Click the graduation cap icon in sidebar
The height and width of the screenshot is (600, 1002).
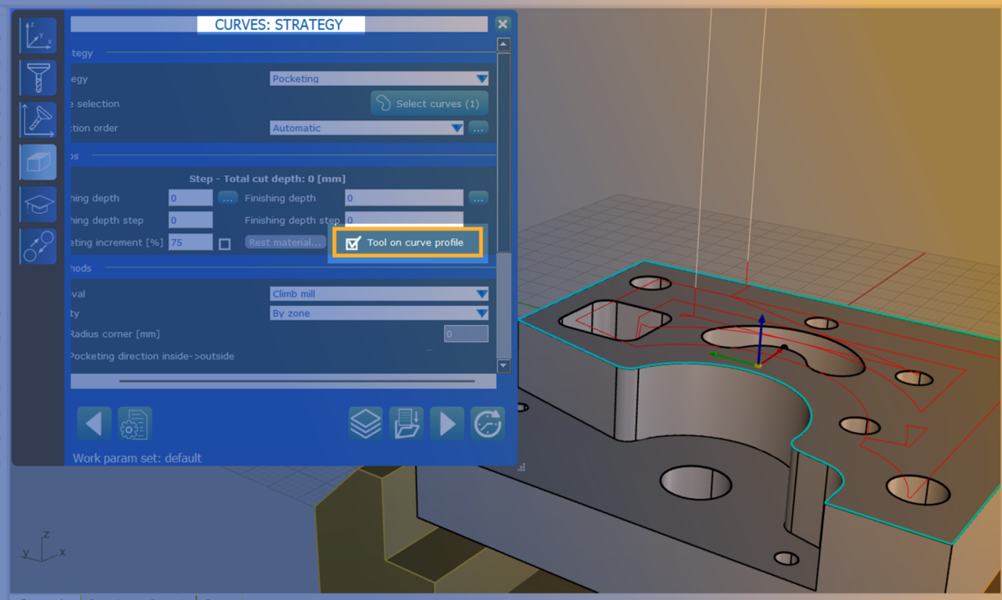[38, 204]
